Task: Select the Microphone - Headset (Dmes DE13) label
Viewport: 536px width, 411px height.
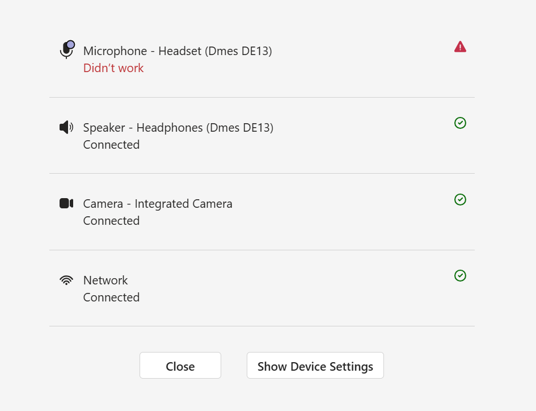Action: pyautogui.click(x=178, y=51)
